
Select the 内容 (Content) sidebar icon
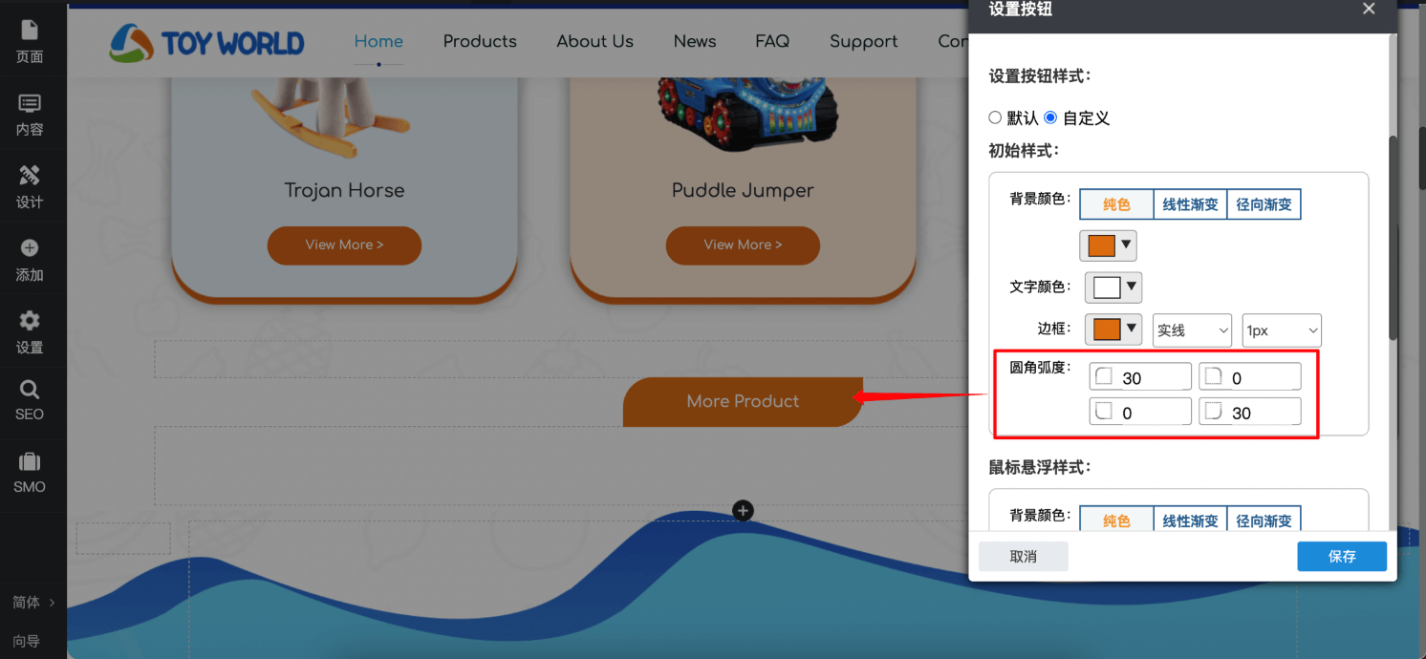coord(32,114)
